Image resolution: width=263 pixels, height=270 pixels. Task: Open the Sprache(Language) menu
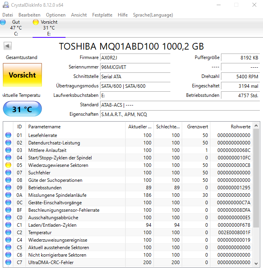(x=153, y=15)
